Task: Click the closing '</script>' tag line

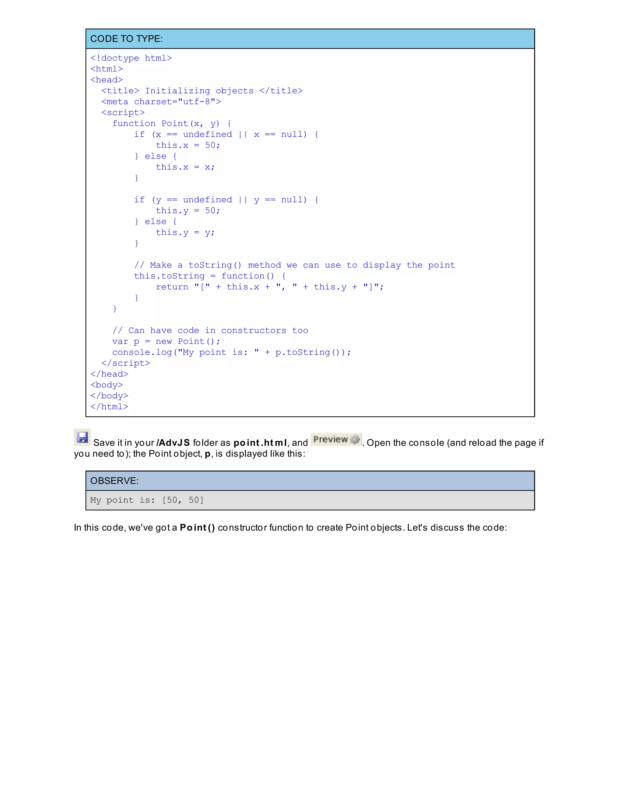Action: [x=126, y=363]
